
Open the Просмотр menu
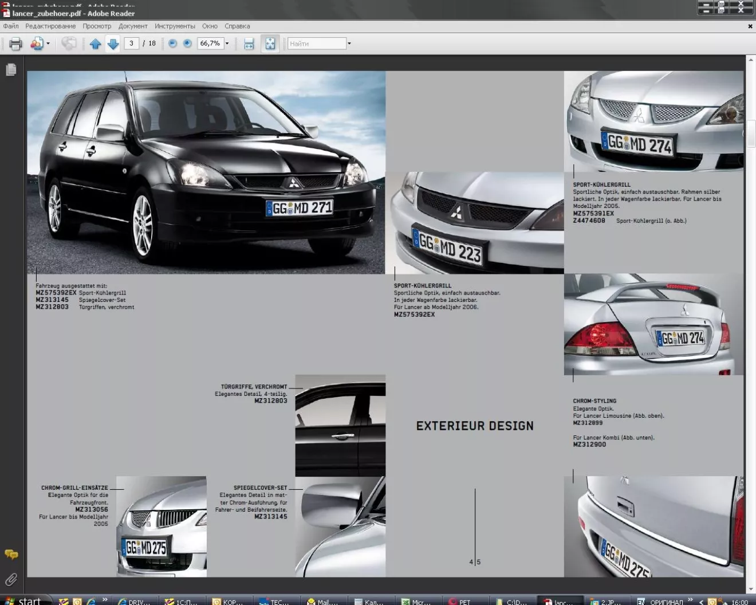tap(97, 26)
